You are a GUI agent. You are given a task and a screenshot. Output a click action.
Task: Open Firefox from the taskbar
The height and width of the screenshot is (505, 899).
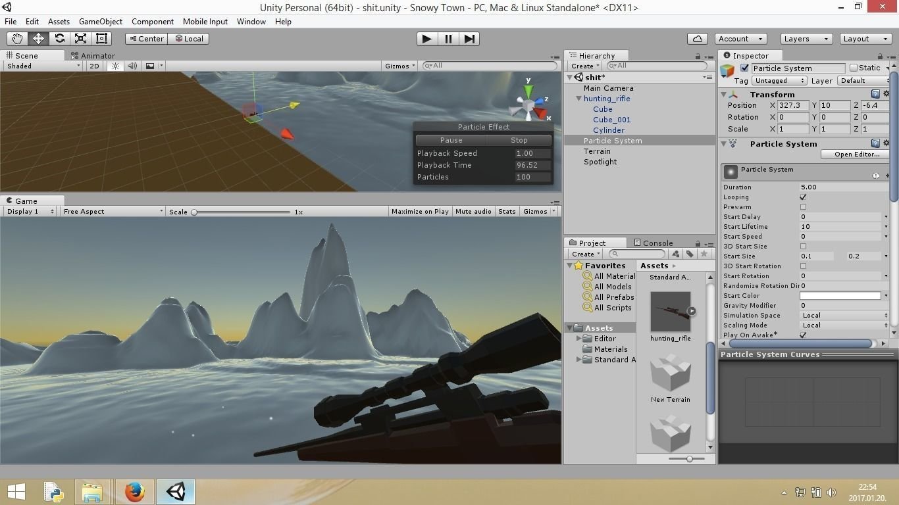[134, 491]
